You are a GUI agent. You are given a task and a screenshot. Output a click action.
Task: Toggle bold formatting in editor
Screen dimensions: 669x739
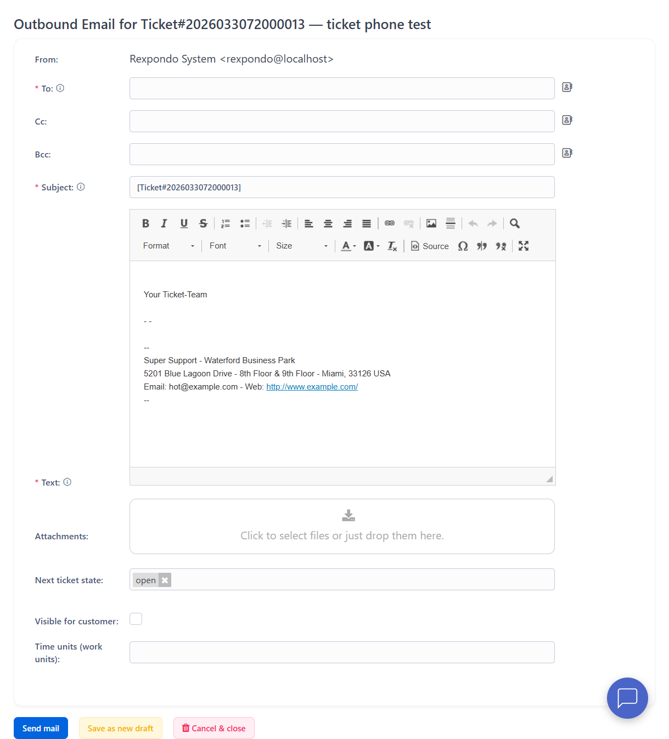[145, 223]
